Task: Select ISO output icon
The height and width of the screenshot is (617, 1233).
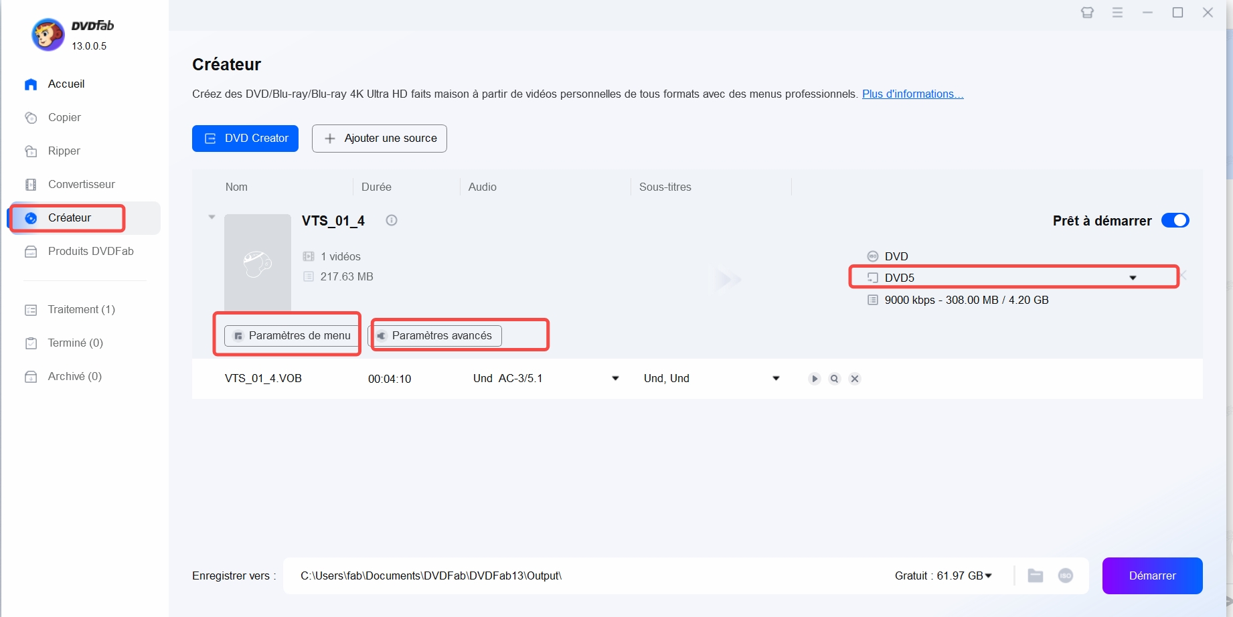Action: coord(1066,576)
